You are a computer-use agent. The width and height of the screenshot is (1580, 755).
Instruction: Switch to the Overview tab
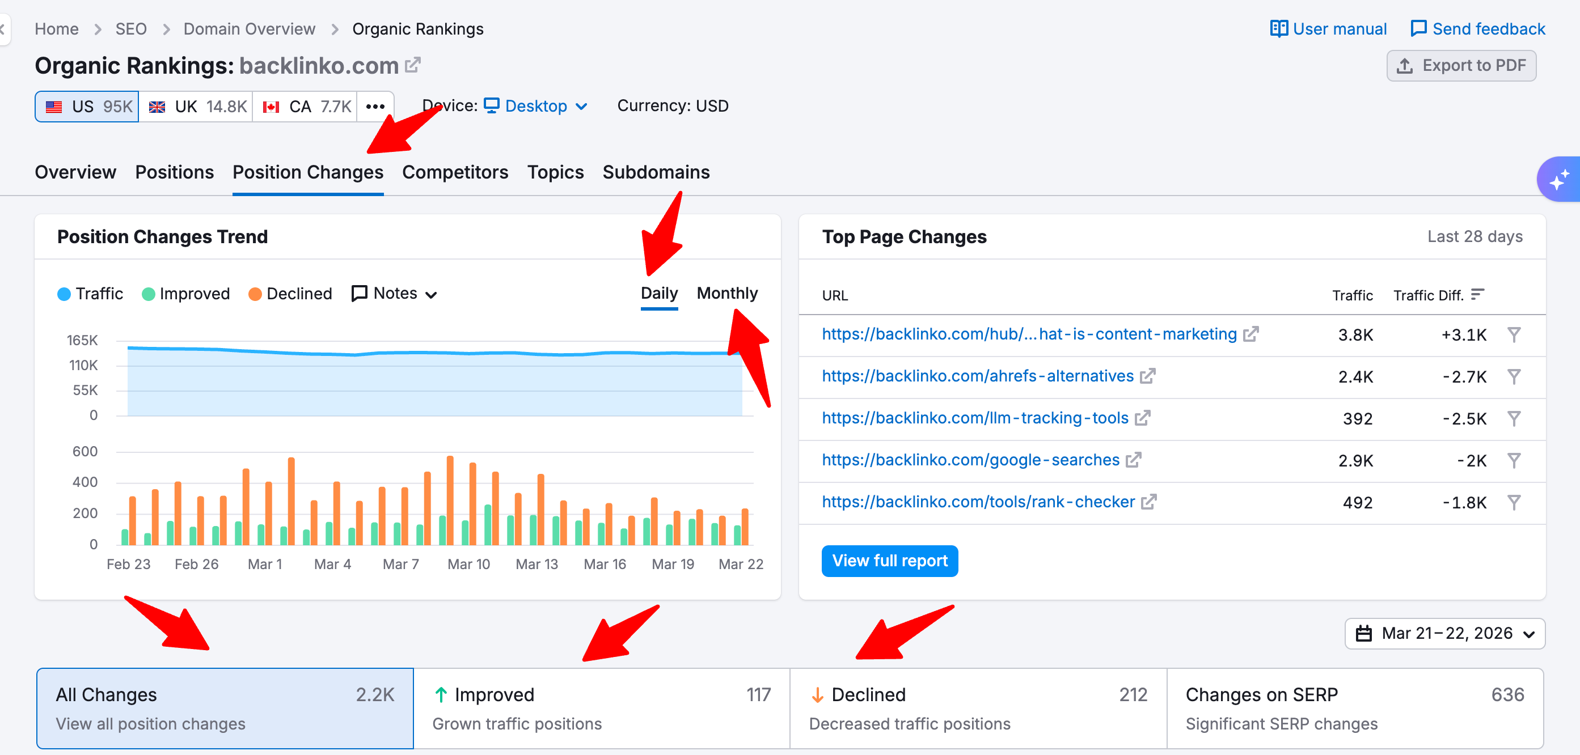pyautogui.click(x=75, y=172)
